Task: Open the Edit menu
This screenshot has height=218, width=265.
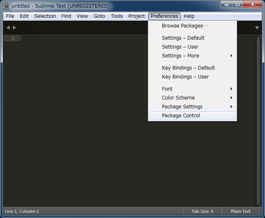Action: 24,16
